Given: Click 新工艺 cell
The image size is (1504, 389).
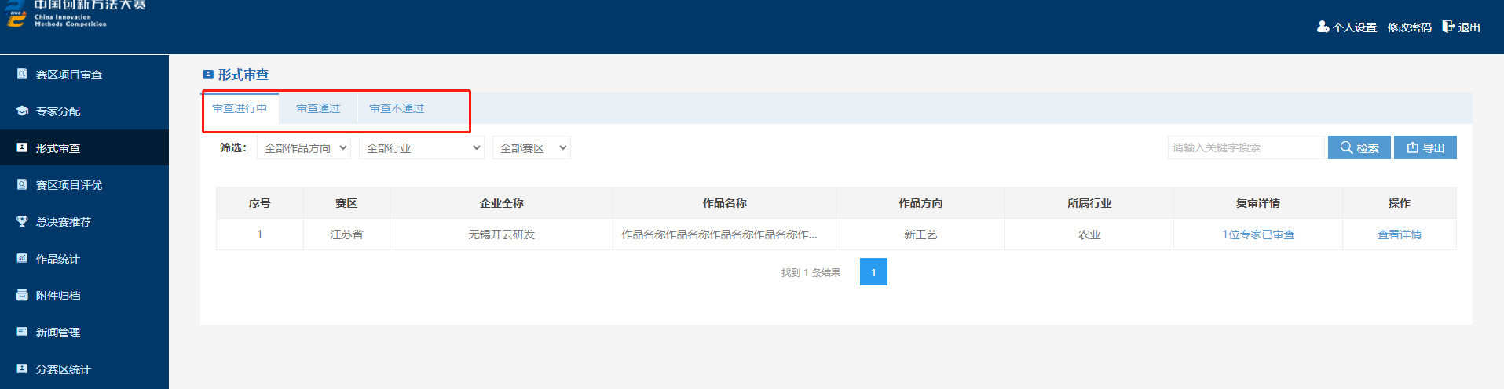Looking at the screenshot, I should click(920, 234).
